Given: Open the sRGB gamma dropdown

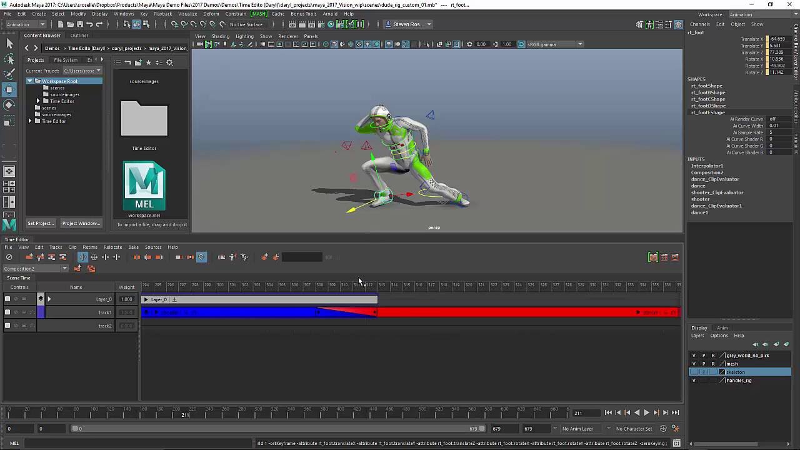Looking at the screenshot, I should (554, 44).
